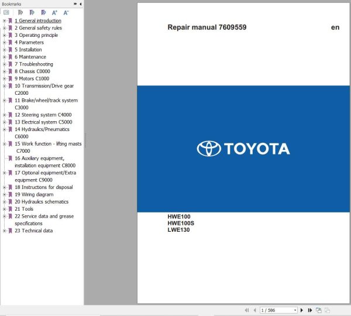Open the bookmarks options menu icon
The height and width of the screenshot is (316, 351).
[x=6, y=12]
